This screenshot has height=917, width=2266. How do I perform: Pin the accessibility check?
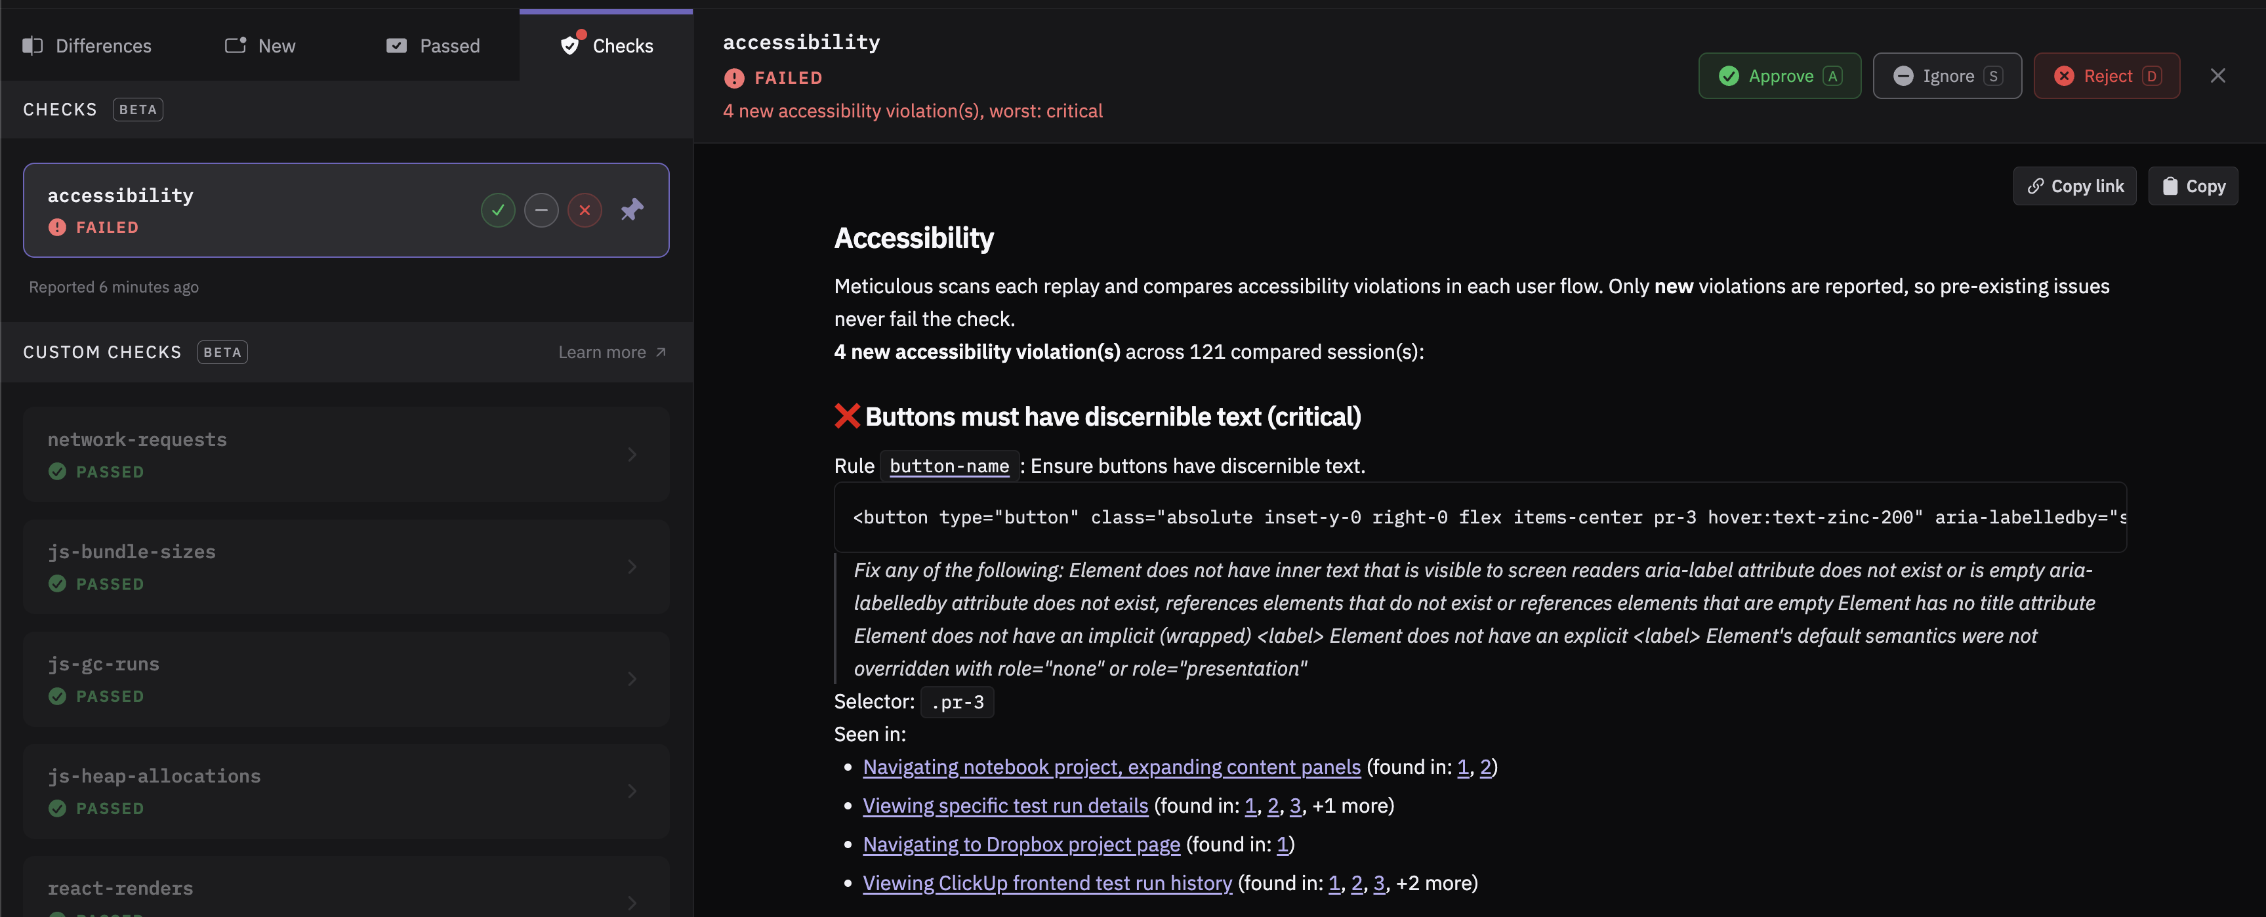[x=632, y=210]
